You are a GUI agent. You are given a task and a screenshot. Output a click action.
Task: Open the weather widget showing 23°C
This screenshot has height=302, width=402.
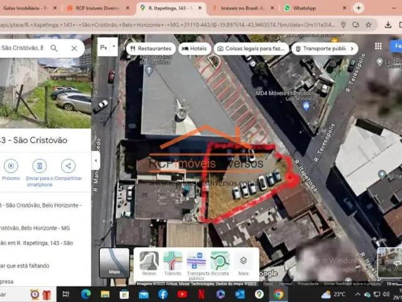(x=334, y=294)
